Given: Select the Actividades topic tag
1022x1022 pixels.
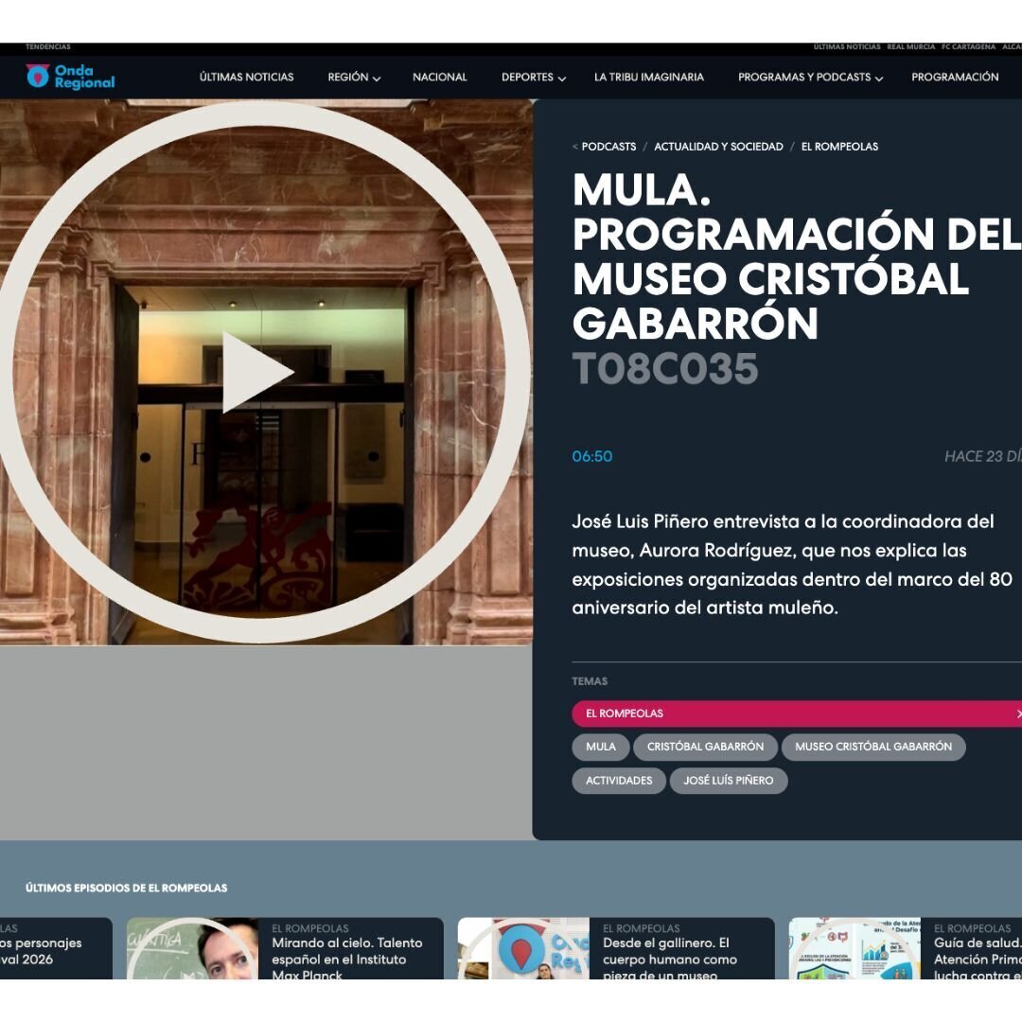Looking at the screenshot, I should pos(619,781).
